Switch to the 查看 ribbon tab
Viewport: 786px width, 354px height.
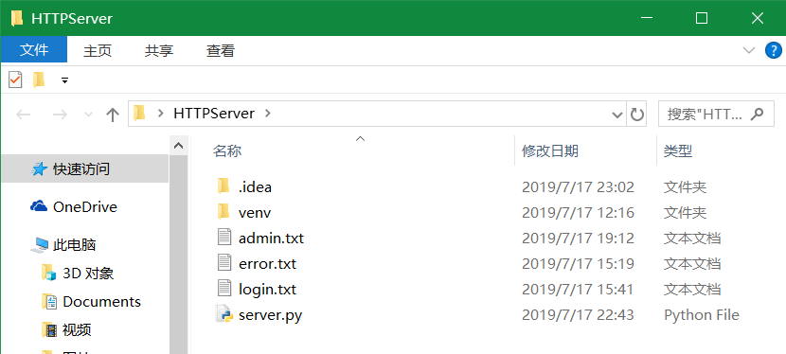click(221, 50)
